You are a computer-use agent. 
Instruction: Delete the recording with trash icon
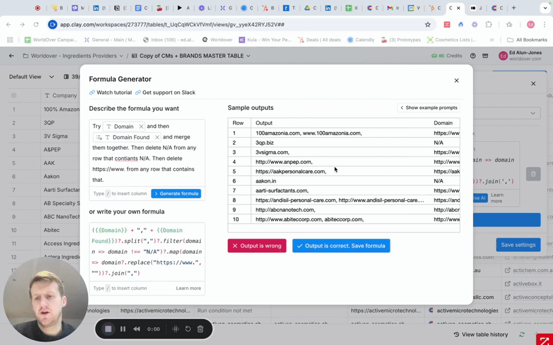[200, 329]
